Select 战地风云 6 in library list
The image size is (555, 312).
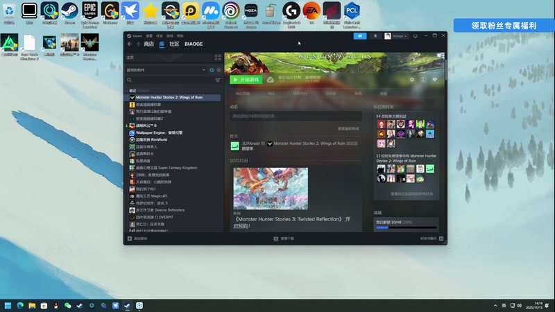[172, 125]
